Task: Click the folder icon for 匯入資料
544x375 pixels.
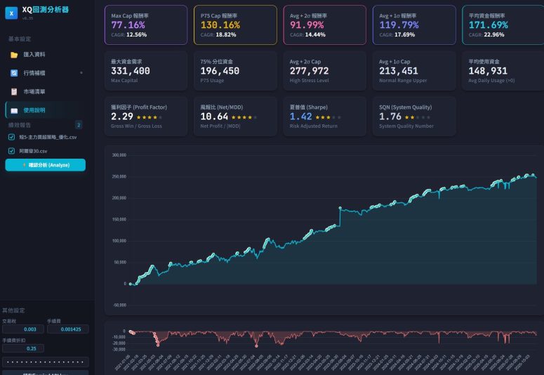Action: (14, 54)
